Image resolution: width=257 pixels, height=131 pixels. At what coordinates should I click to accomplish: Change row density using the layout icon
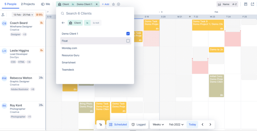245,4
